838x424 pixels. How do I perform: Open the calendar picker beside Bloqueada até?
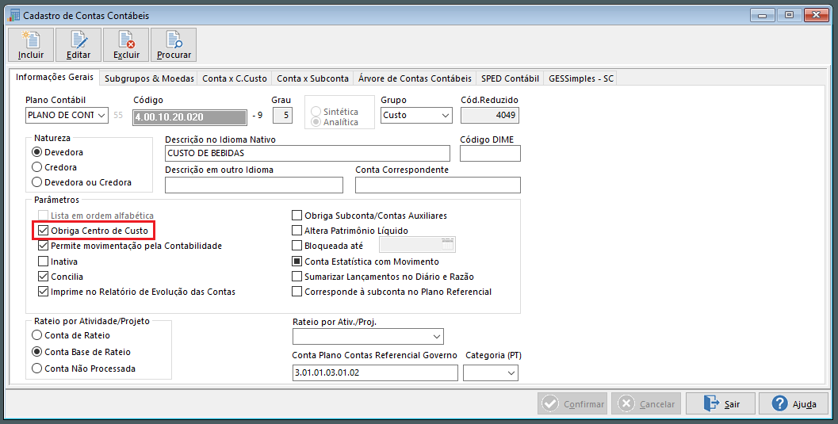click(x=448, y=245)
